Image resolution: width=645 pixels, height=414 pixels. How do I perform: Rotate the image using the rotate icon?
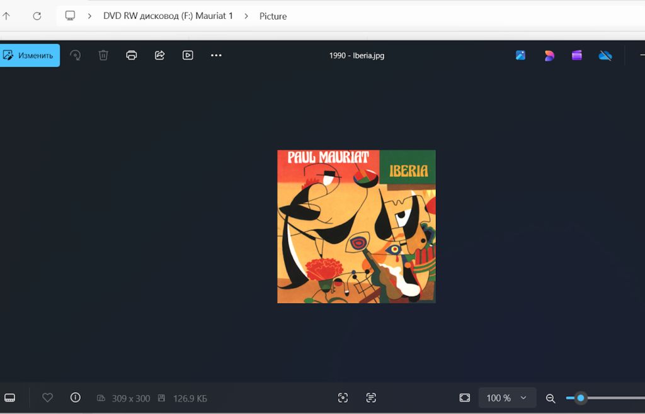point(76,55)
